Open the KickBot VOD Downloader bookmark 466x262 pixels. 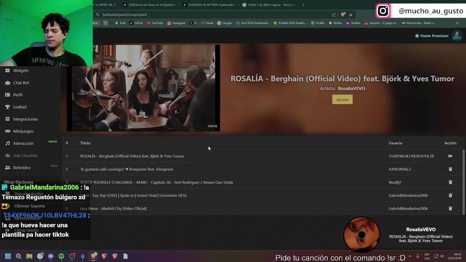coord(290,23)
